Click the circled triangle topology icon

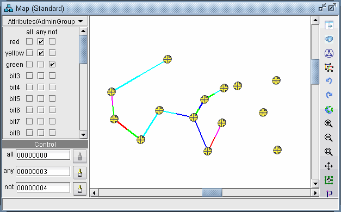(329, 53)
